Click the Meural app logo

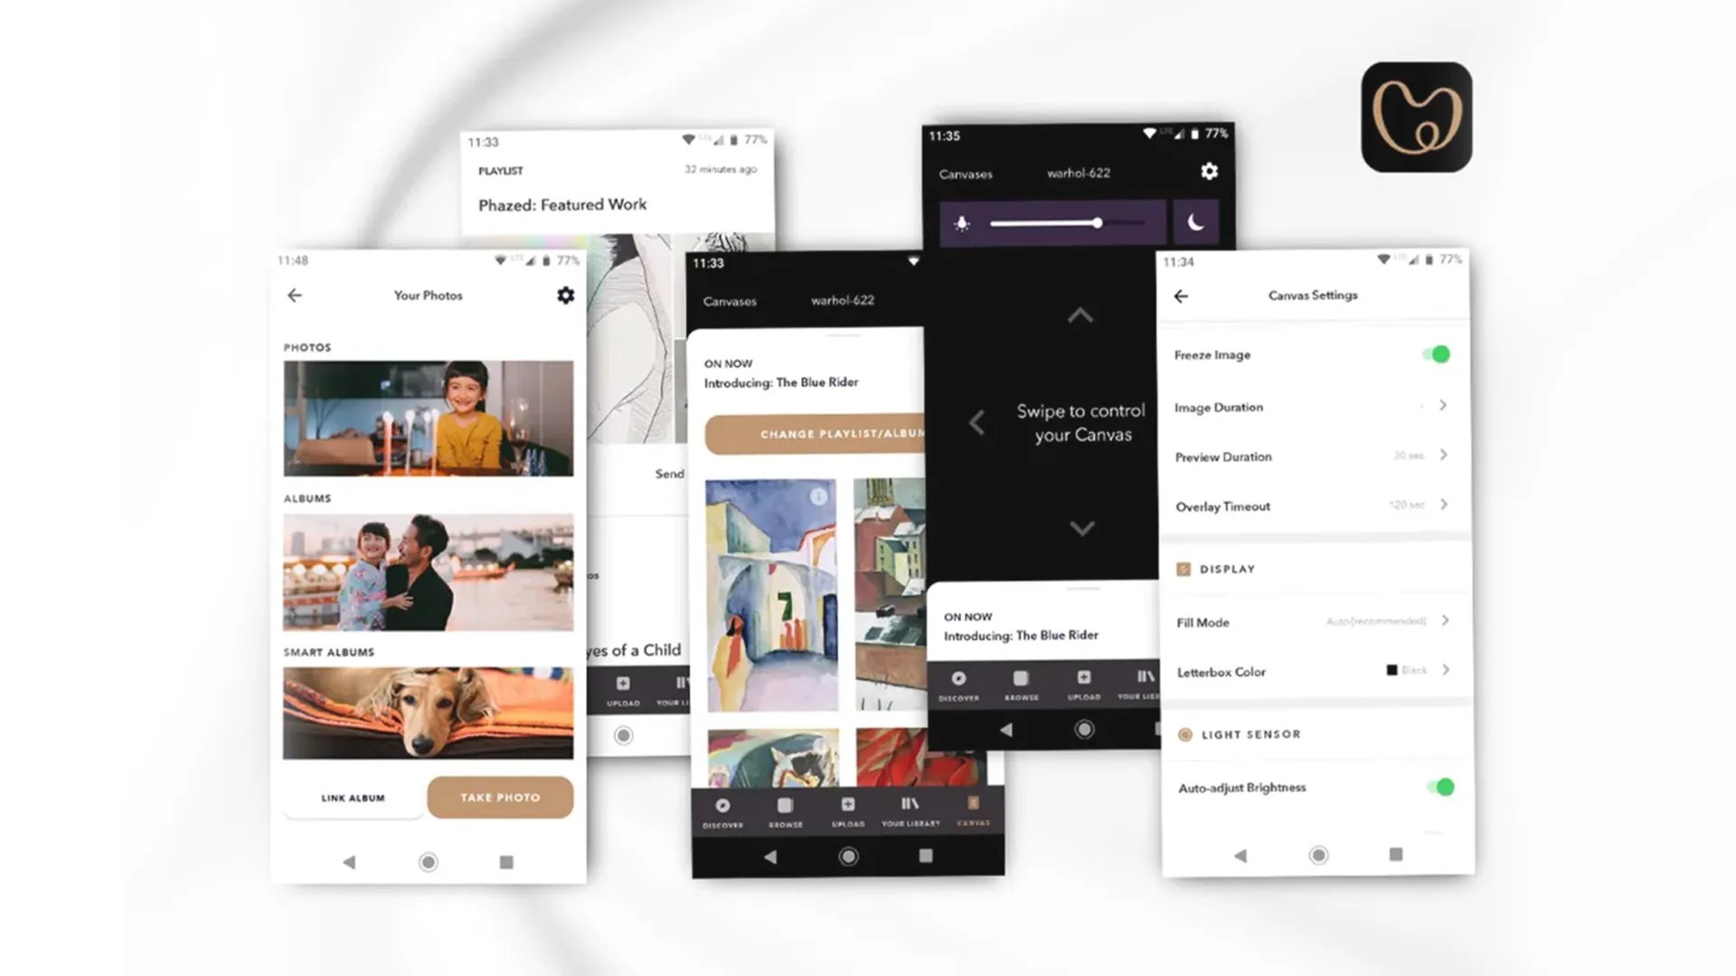(1416, 117)
